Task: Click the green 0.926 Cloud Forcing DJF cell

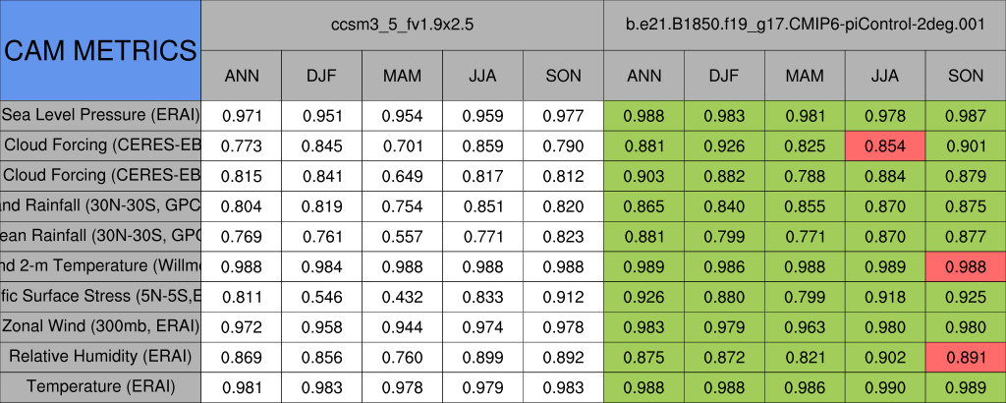Action: point(724,145)
